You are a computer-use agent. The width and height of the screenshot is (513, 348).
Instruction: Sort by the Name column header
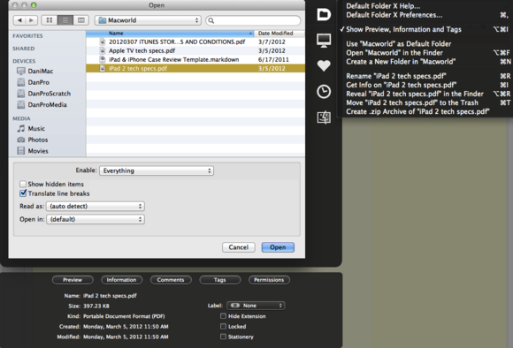(170, 34)
